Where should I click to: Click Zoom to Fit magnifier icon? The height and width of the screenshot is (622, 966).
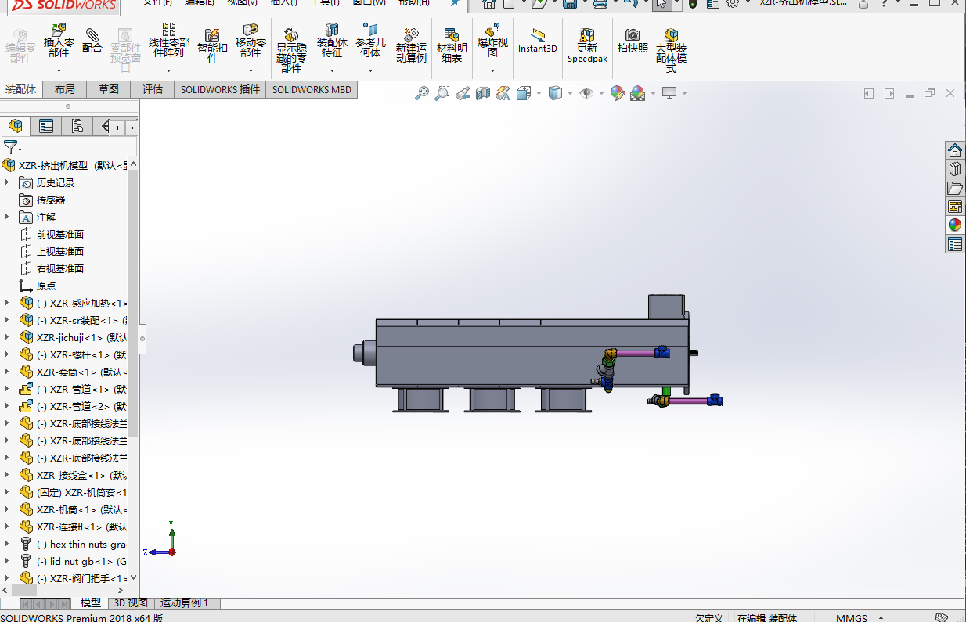click(x=422, y=94)
